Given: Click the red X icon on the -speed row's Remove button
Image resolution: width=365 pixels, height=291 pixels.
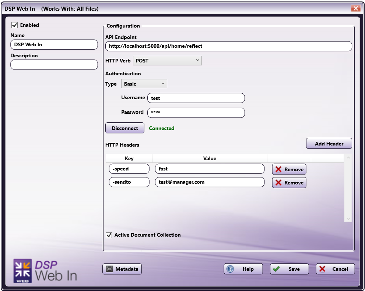Looking at the screenshot, I should pyautogui.click(x=278, y=169).
